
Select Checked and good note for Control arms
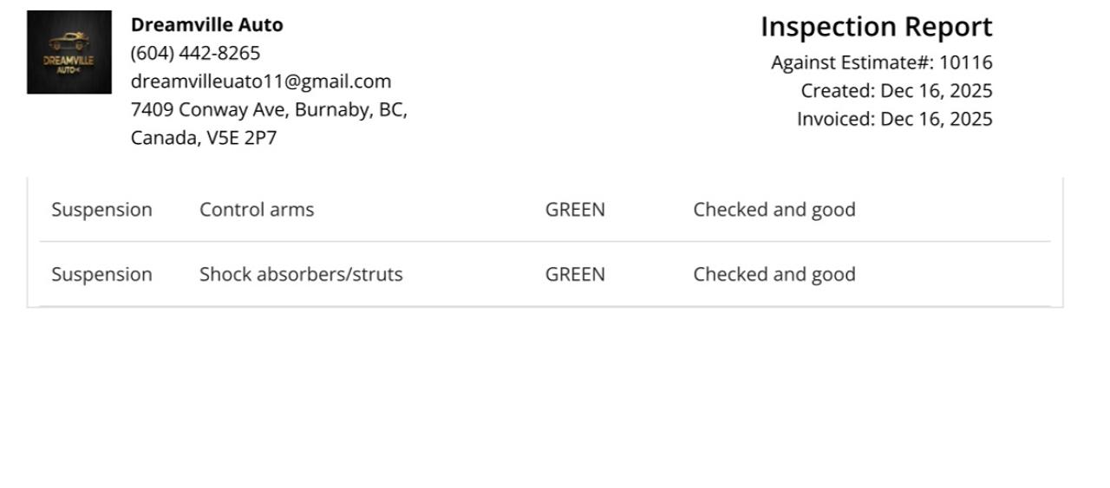[774, 210]
